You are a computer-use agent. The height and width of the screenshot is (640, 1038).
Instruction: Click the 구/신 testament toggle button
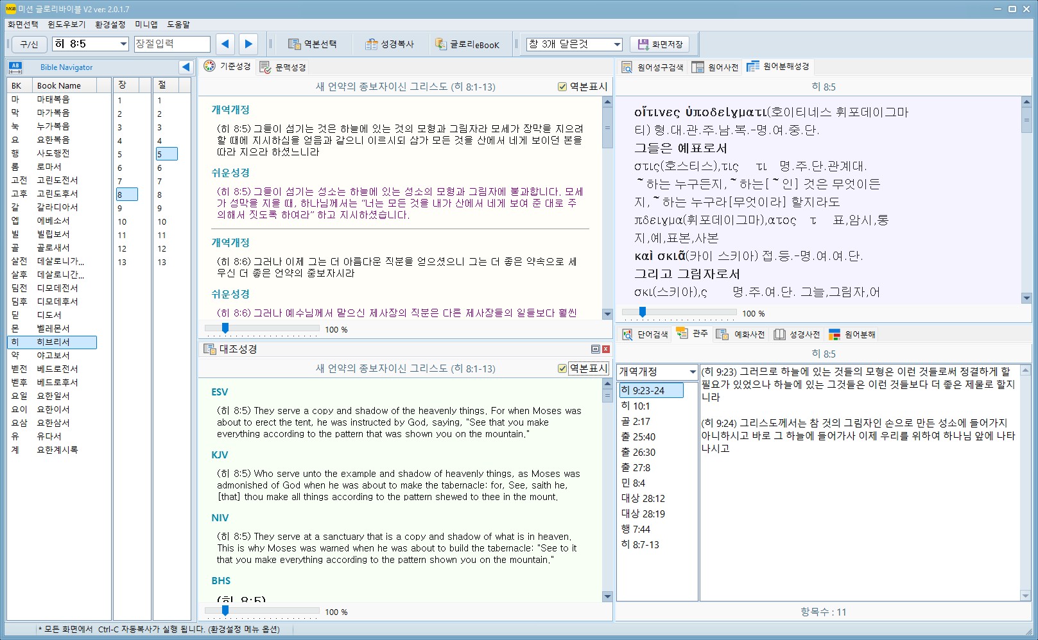[29, 44]
